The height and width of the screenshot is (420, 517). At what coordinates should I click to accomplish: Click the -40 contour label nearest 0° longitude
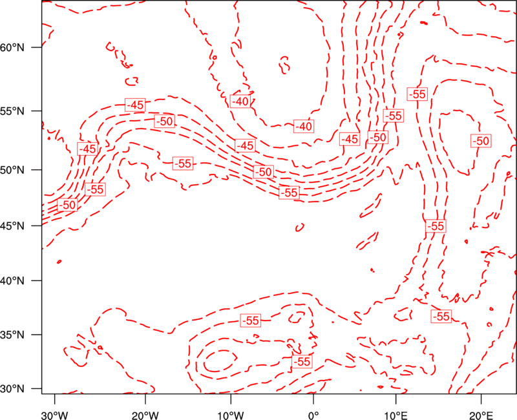tap(304, 126)
